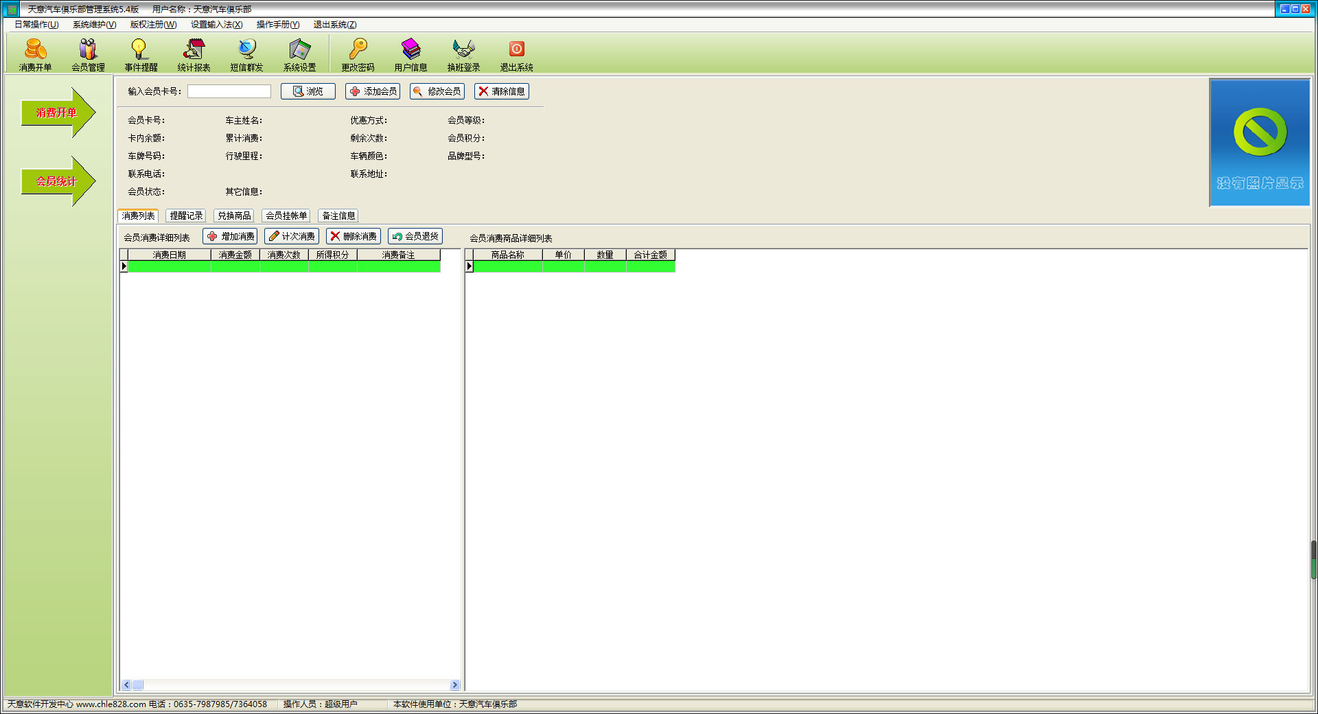Open the 系统维护 menu
The width and height of the screenshot is (1318, 714).
[x=94, y=25]
